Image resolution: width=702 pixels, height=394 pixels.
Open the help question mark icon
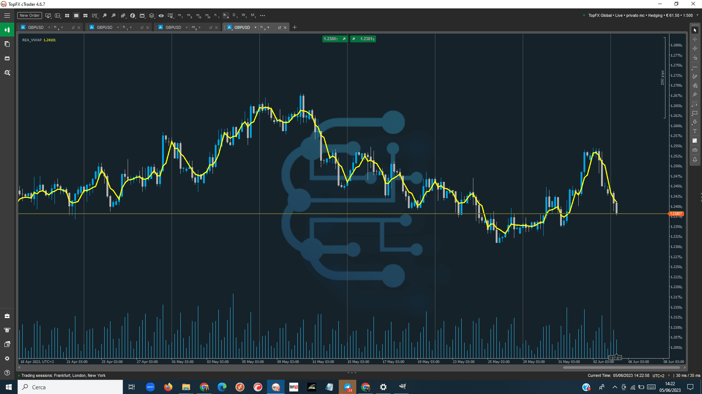pyautogui.click(x=7, y=372)
